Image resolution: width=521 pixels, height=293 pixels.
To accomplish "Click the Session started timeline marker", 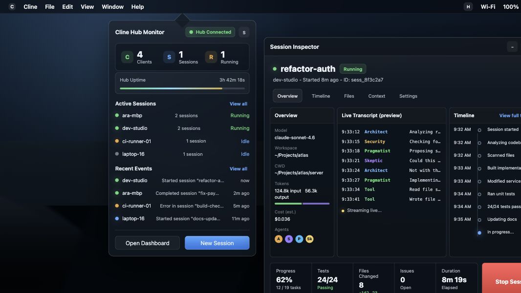I will (x=479, y=130).
